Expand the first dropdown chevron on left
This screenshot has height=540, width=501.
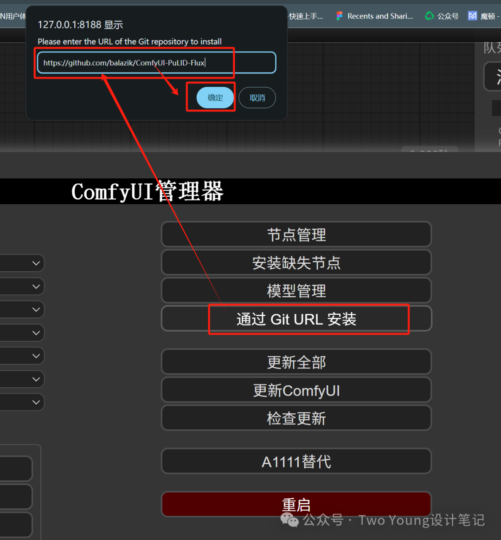[36, 263]
